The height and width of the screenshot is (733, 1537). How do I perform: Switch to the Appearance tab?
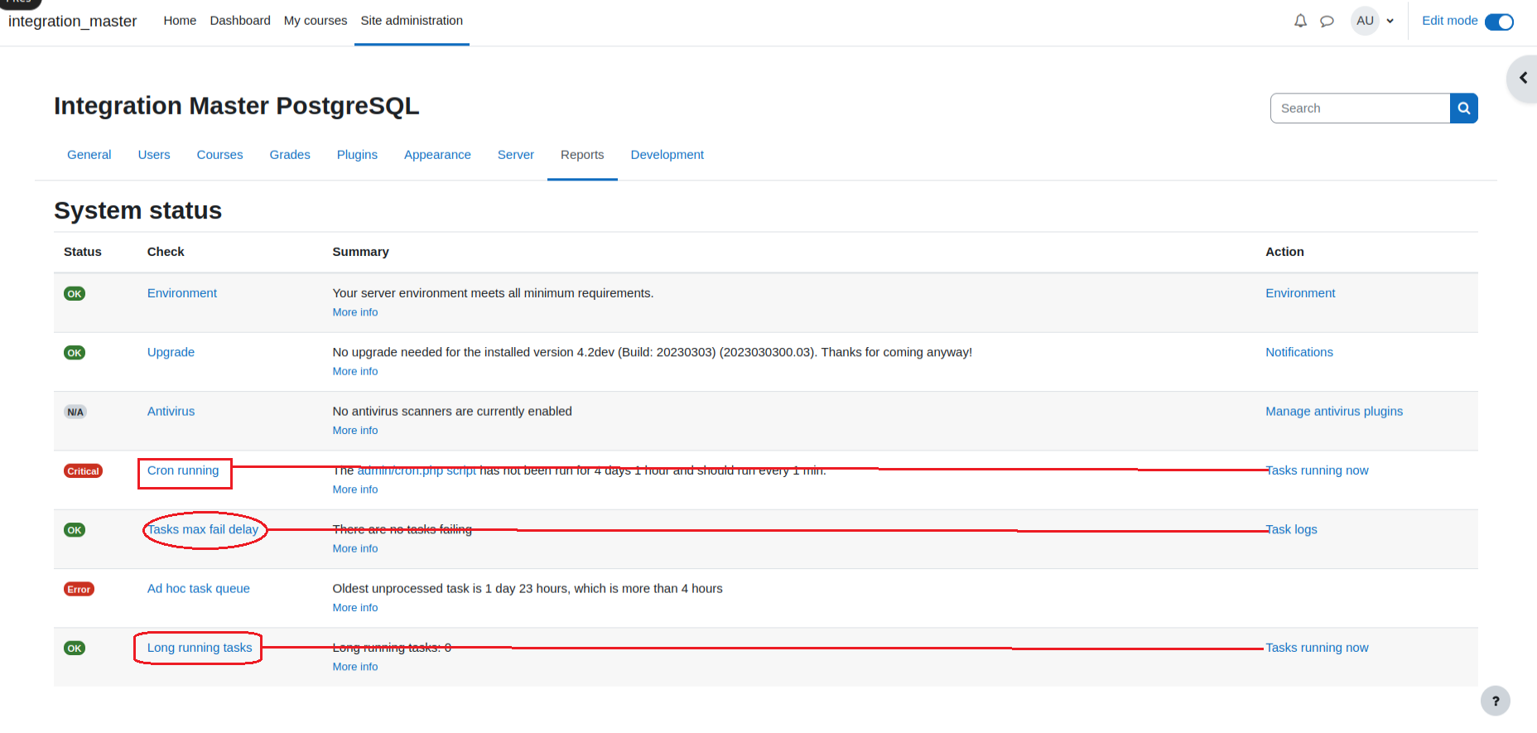(437, 155)
